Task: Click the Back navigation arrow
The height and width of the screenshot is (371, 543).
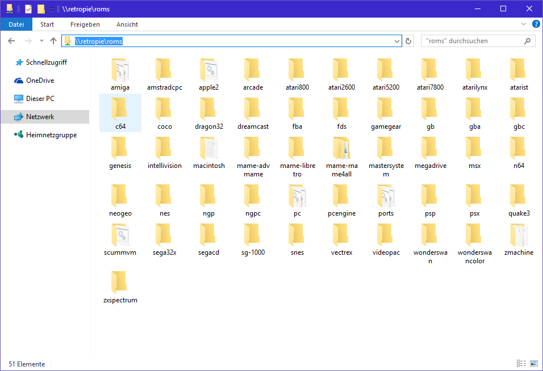Action: point(11,41)
